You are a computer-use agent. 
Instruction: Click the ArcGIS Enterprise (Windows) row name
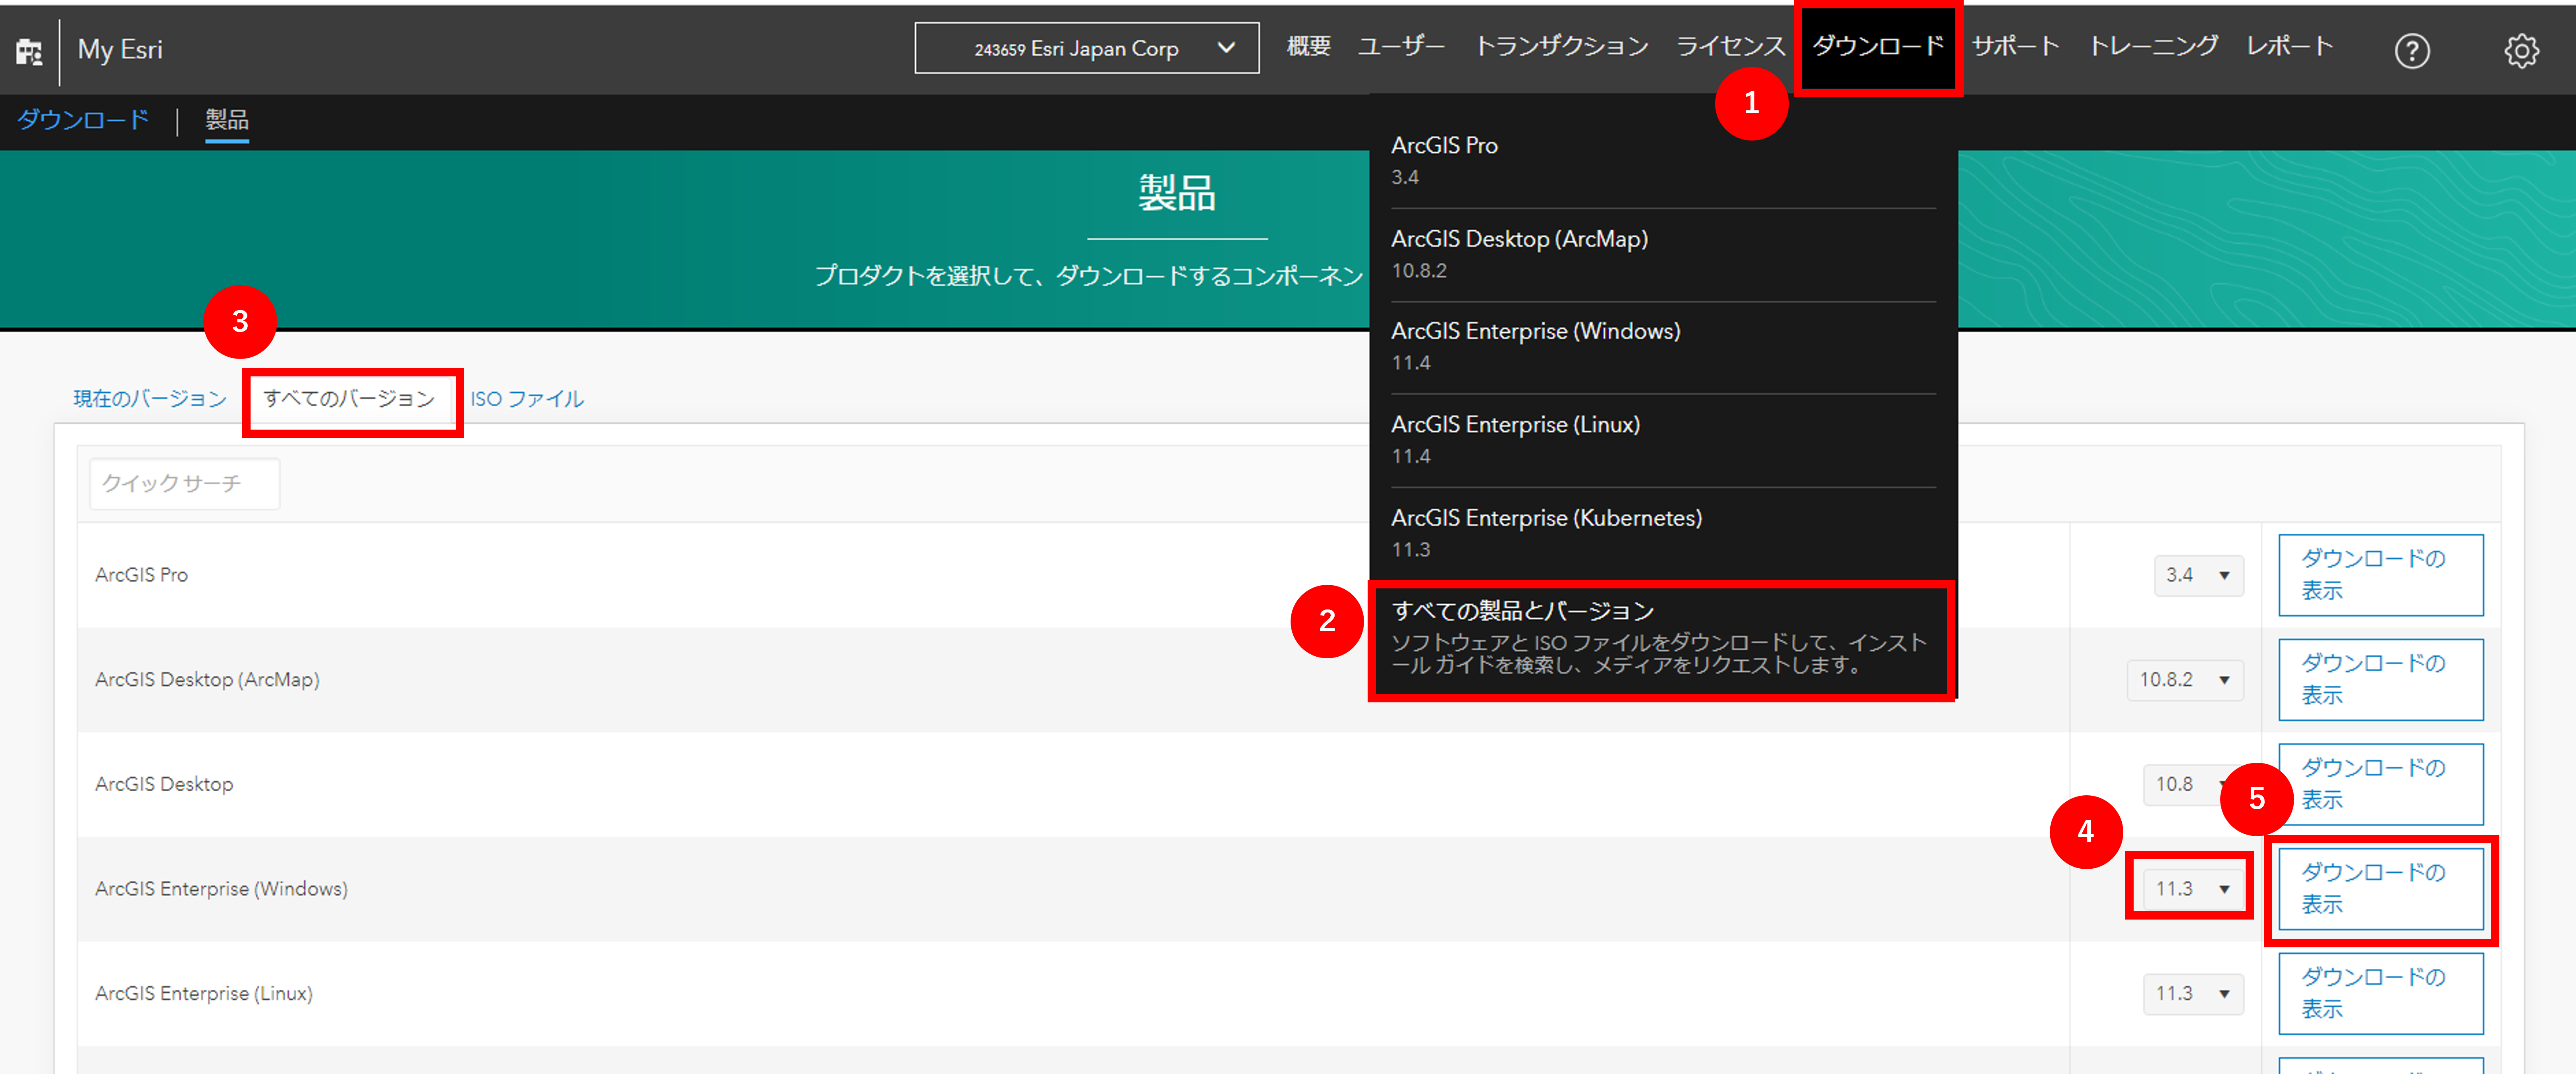(221, 889)
